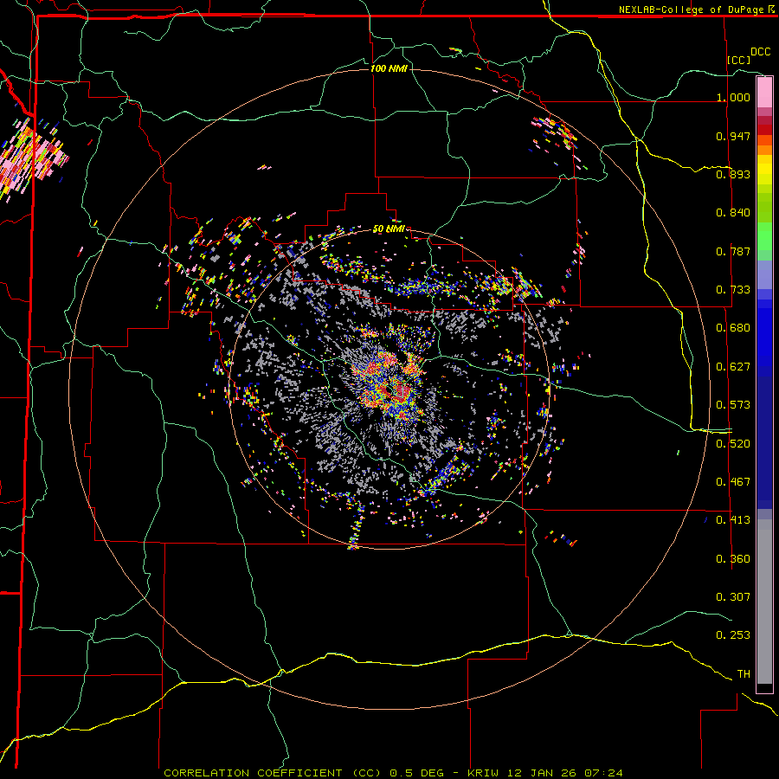Screen dimensions: 779x779
Task: Click the bright green segment of the color bar
Action: tap(764, 235)
